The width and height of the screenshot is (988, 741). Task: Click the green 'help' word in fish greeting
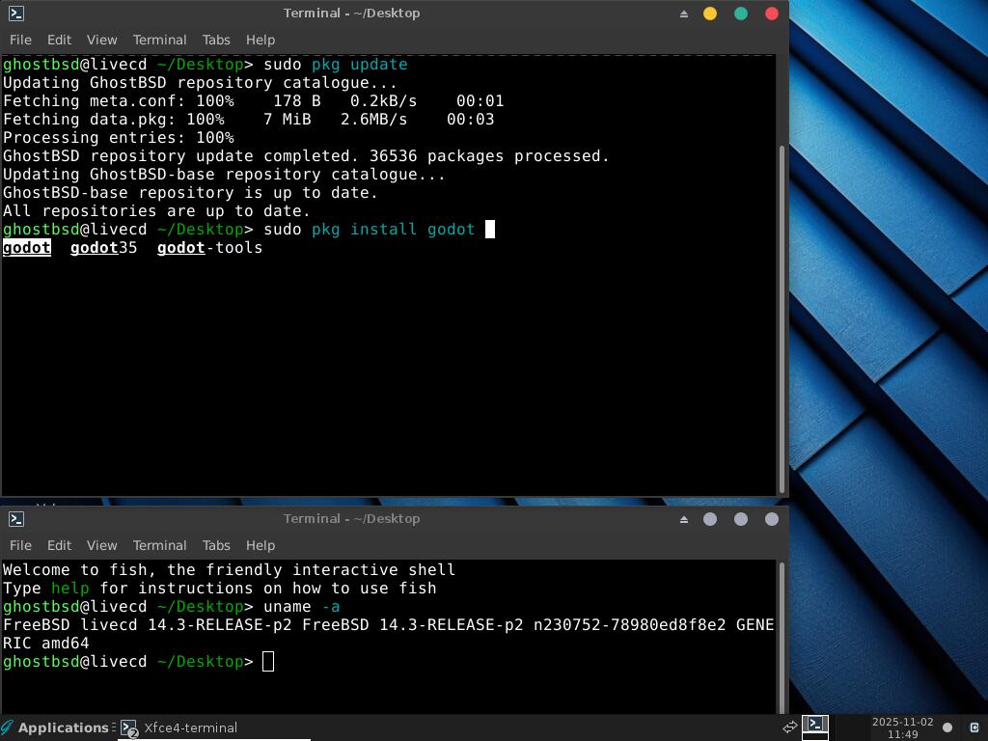point(69,589)
